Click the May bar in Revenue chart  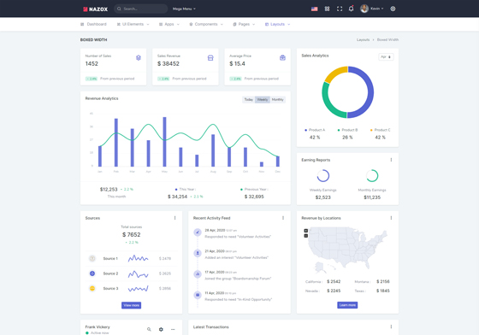click(x=164, y=142)
